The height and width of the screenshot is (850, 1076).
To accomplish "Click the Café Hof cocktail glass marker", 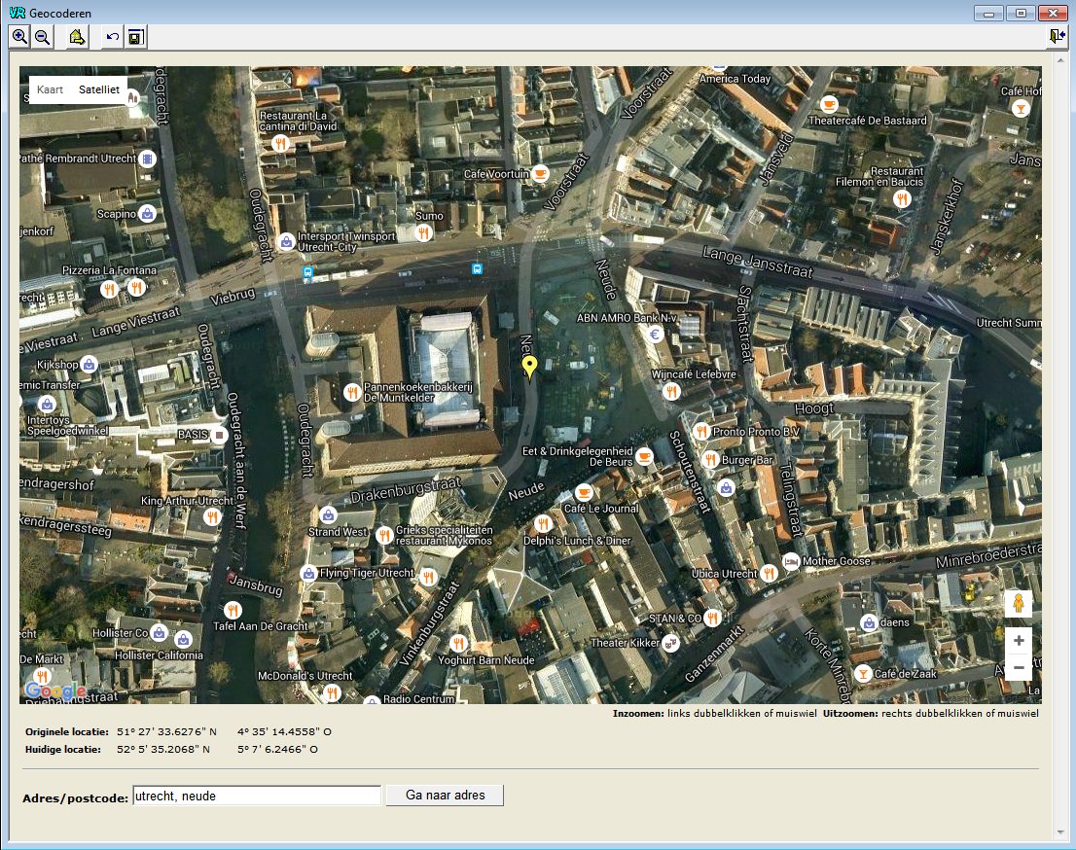I will [1021, 108].
